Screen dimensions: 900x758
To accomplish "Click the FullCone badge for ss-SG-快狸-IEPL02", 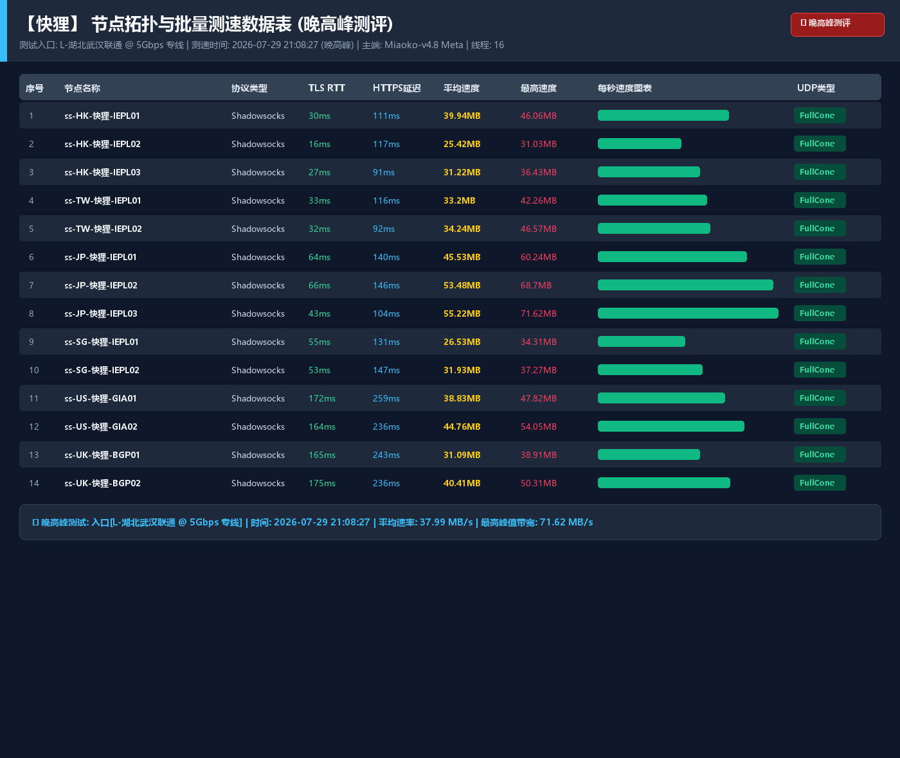I will coord(820,370).
